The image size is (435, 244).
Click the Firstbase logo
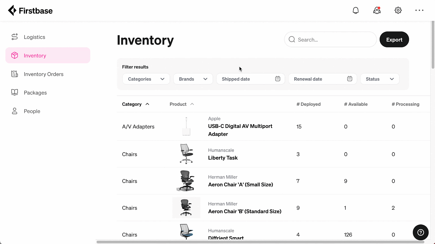click(30, 11)
